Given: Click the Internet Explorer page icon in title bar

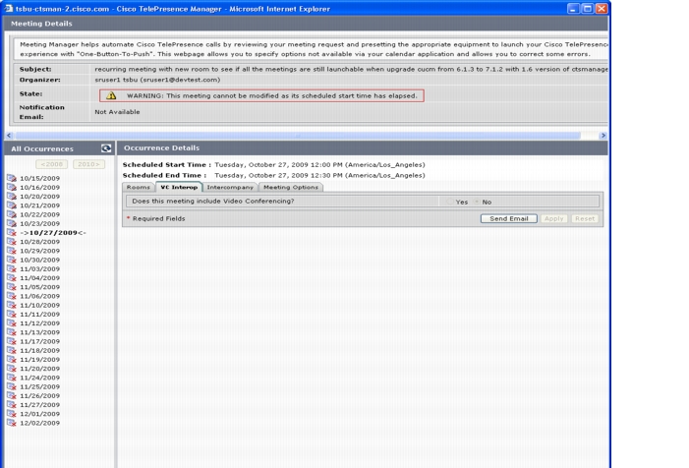Looking at the screenshot, I should point(8,8).
